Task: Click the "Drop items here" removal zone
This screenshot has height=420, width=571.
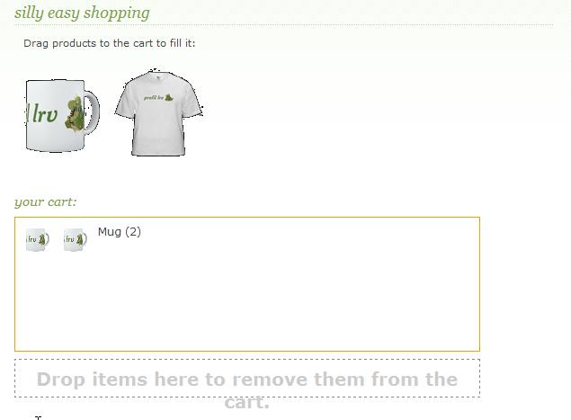Action: click(x=247, y=378)
